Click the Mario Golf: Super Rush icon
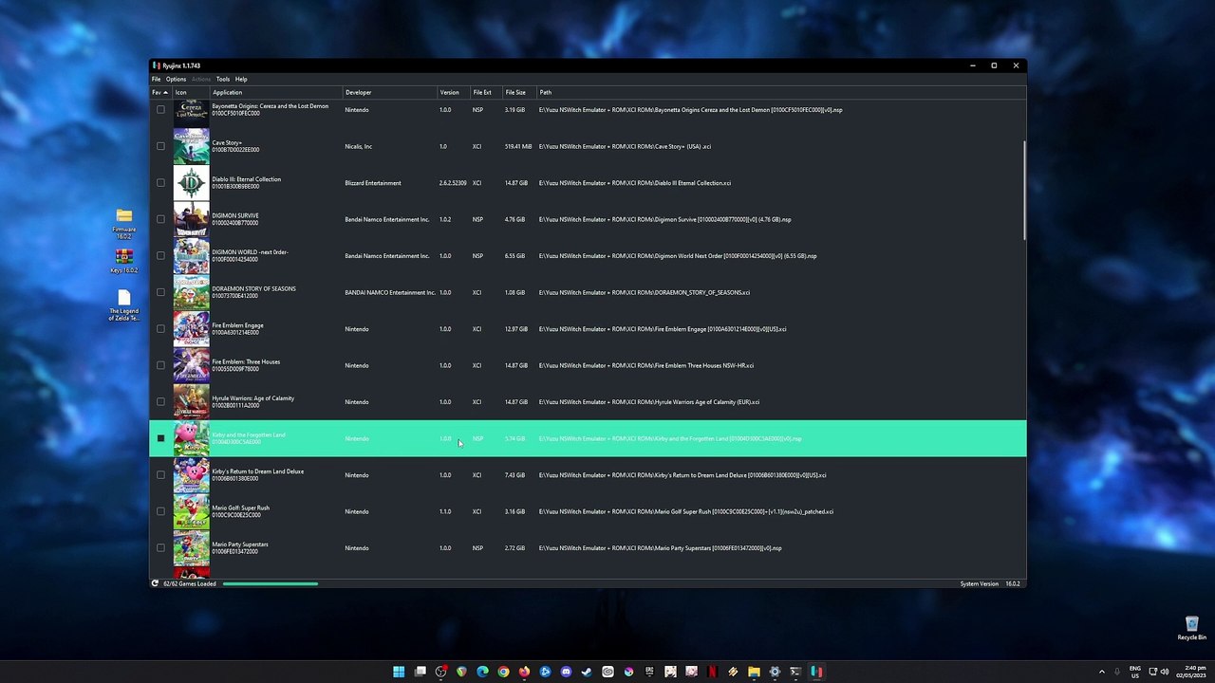The height and width of the screenshot is (683, 1215). [x=191, y=512]
